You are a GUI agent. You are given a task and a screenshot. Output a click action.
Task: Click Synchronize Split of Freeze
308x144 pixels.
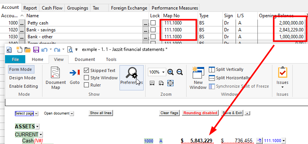coord(239,86)
